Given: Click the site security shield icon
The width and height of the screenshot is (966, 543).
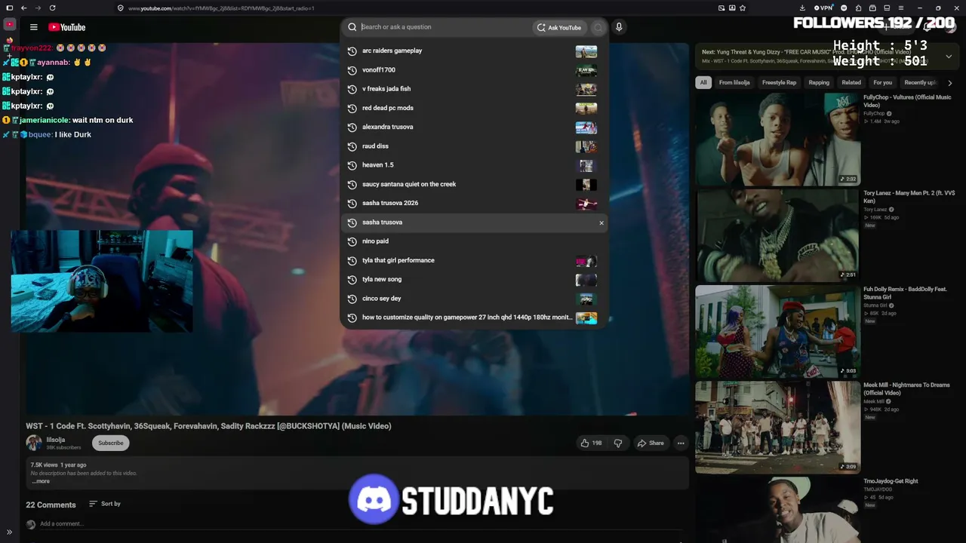Looking at the screenshot, I should click(121, 8).
